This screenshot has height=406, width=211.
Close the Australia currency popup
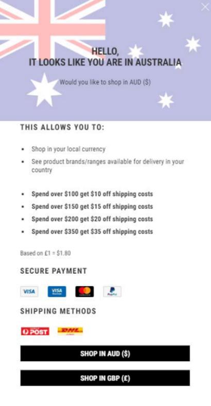pyautogui.click(x=205, y=7)
